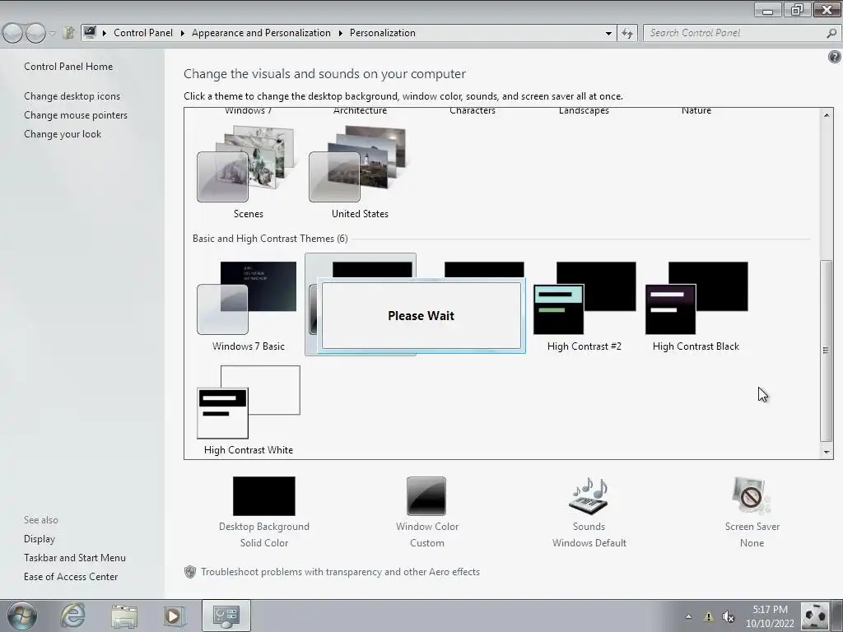Click the Back navigation button
843x632 pixels.
tap(13, 33)
